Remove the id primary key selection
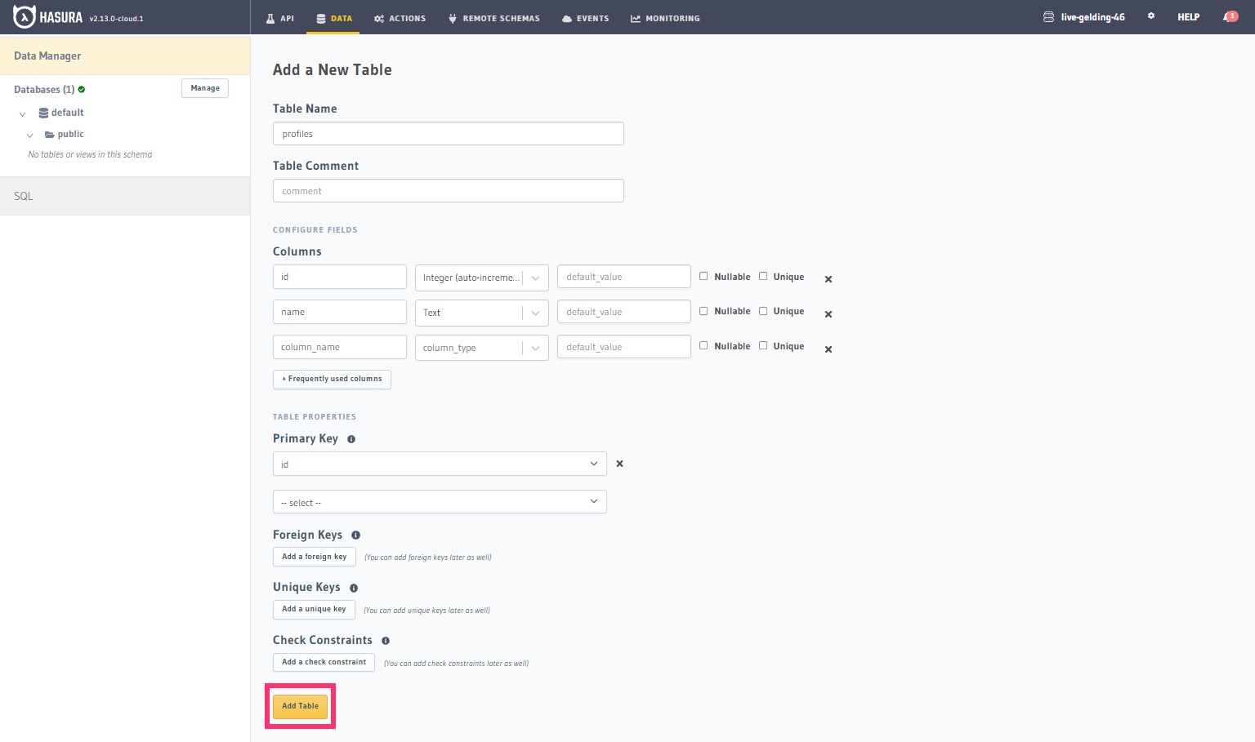This screenshot has height=742, width=1255. [619, 464]
